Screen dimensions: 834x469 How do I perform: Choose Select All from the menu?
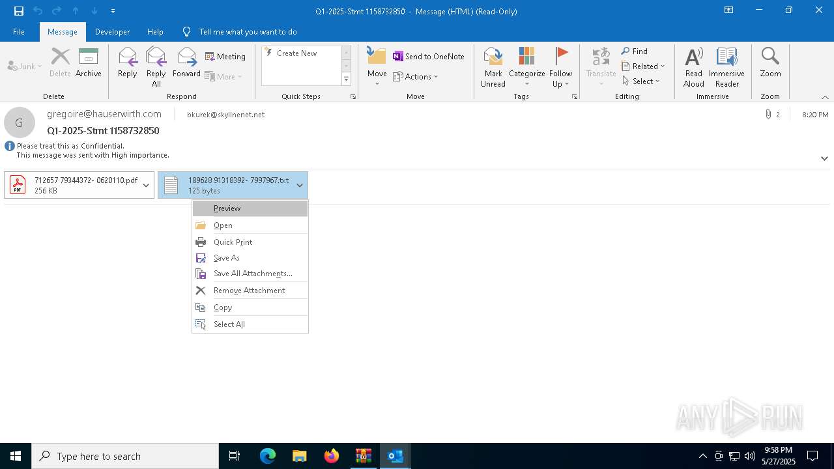[250, 324]
